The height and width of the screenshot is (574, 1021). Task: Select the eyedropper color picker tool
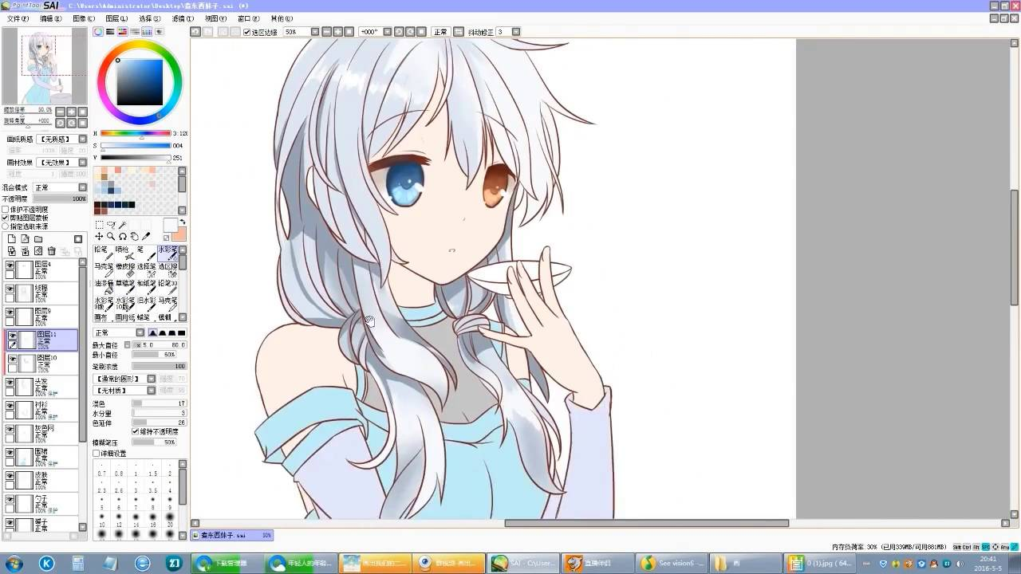(x=146, y=237)
